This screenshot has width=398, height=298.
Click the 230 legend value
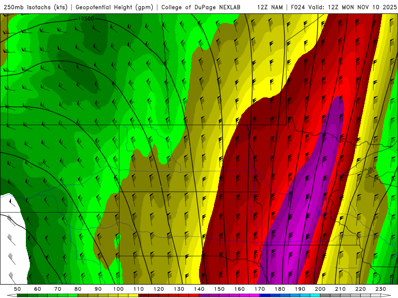pos(381,289)
